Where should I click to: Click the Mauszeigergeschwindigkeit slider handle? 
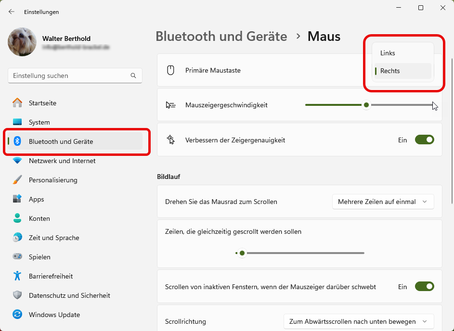[x=366, y=105]
